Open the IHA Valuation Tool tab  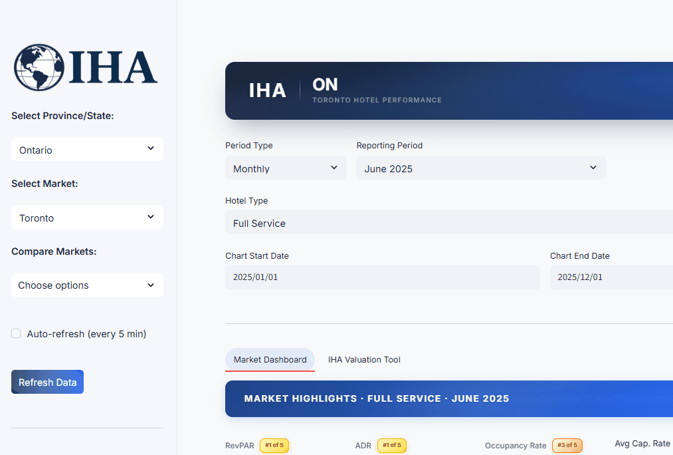click(364, 360)
